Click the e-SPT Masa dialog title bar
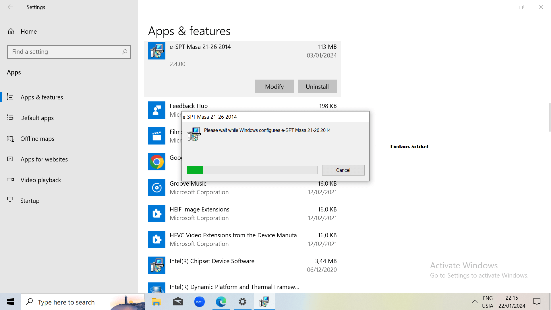This screenshot has height=310, width=551. coord(275,117)
